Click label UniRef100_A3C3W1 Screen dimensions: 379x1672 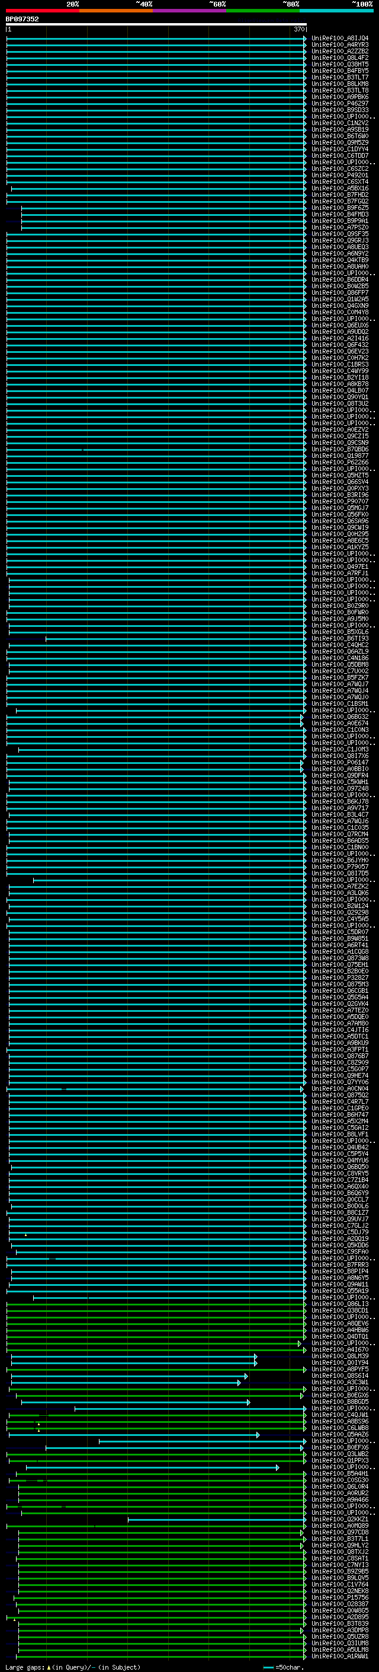coord(340,1382)
